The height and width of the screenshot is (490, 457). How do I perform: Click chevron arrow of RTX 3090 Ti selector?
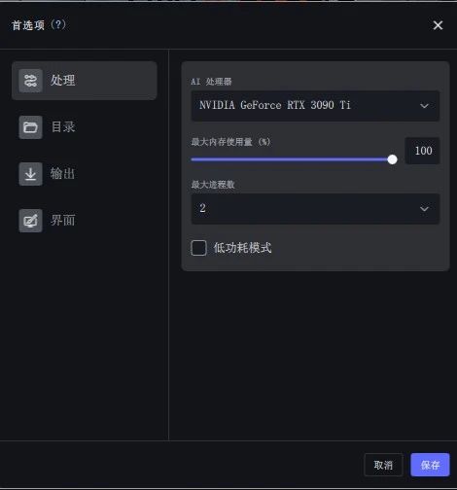point(424,106)
